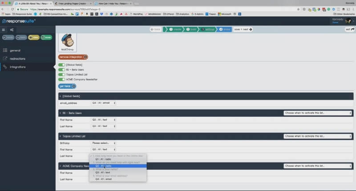The width and height of the screenshot is (356, 191).
Task: Click save + next button
Action: tap(243, 29)
